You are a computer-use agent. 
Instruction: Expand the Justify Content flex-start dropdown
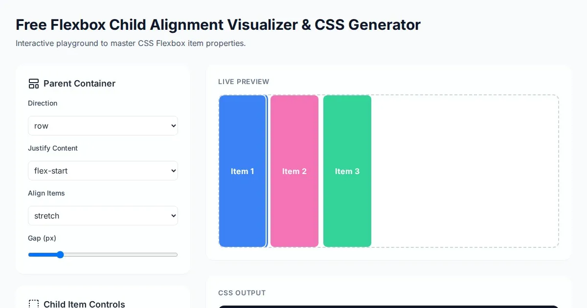pos(103,171)
